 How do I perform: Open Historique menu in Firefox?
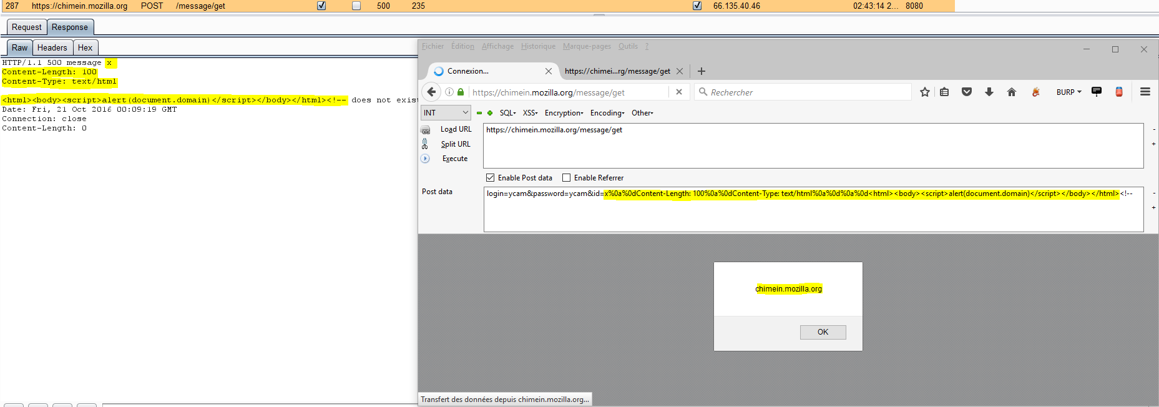[538, 46]
